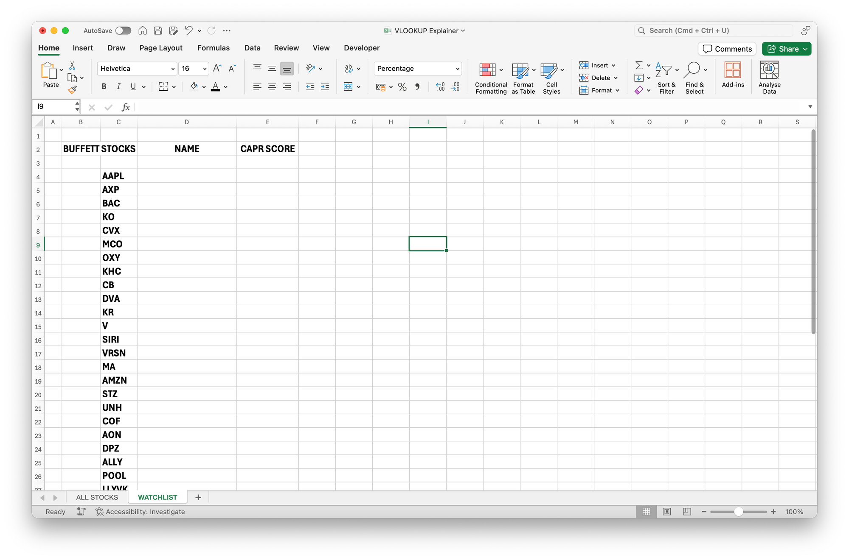
Task: Click the Percent Style icon
Action: click(x=402, y=87)
